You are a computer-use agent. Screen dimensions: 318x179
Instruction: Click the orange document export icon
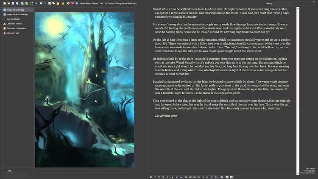(22, 3)
